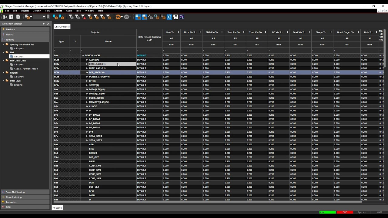Screen dimensions: 388x218
Task: Click the Name column header
Action: (x=108, y=41)
